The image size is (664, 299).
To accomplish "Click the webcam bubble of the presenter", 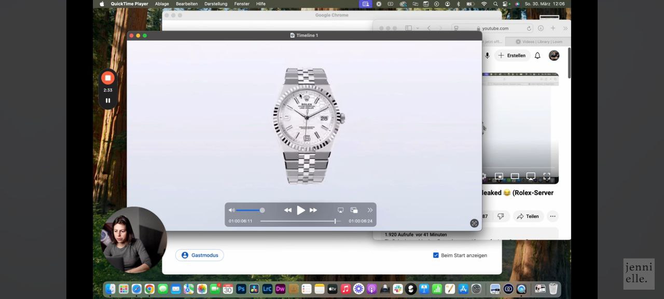I will tap(133, 240).
